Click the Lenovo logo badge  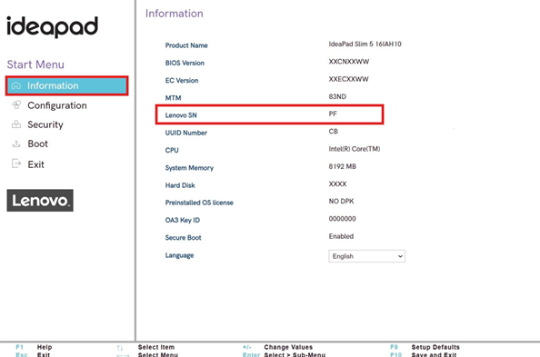pos(40,200)
